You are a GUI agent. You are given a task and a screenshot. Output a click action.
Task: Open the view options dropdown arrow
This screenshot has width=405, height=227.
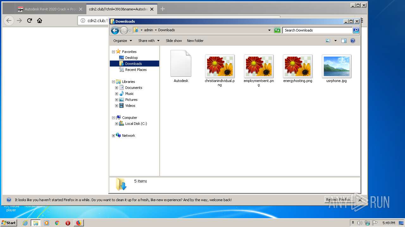[335, 41]
